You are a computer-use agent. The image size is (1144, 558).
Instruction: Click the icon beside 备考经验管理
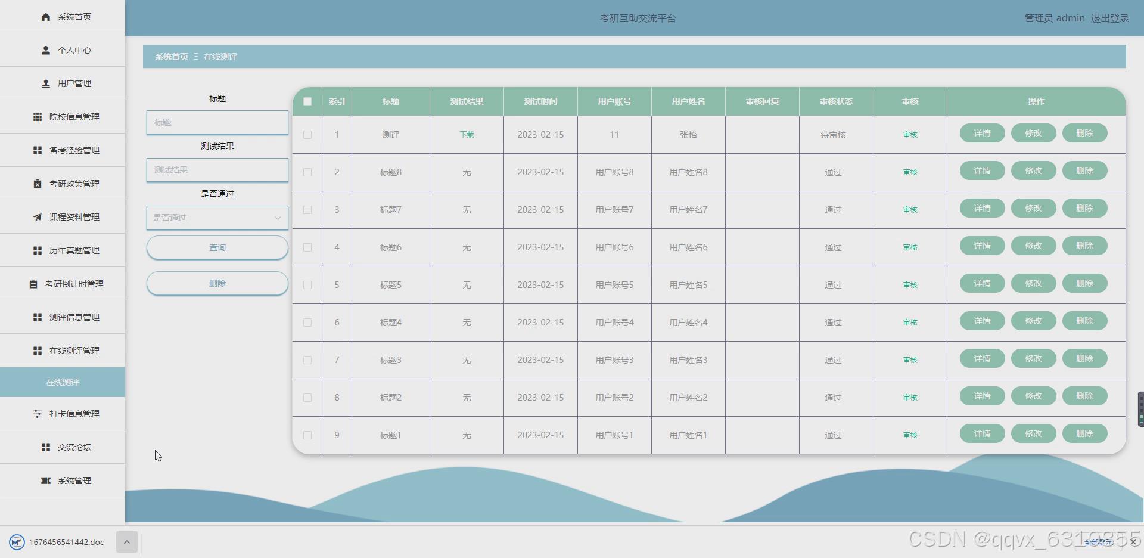pos(38,150)
